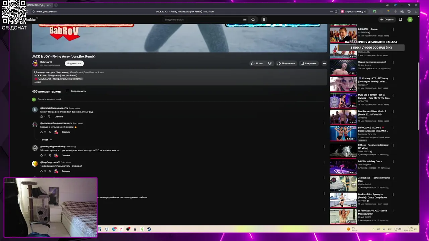The width and height of the screenshot is (429, 241).
Task: Show hidden system tray icons chevron
Action: tap(373, 229)
